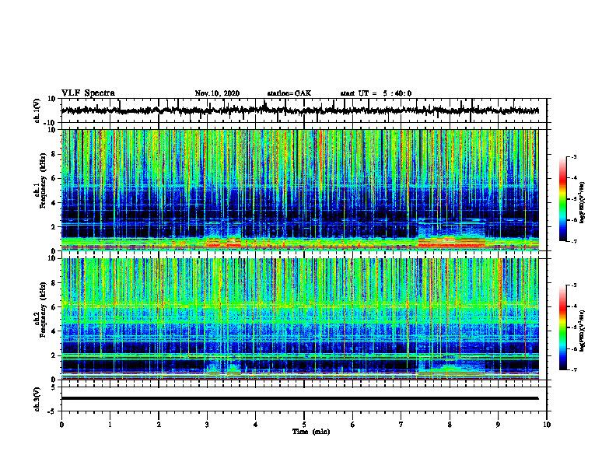This screenshot has width=616, height=476.
Task: Click the "8" kHz tick of ch.1 spectrogram
Action: tap(54, 154)
